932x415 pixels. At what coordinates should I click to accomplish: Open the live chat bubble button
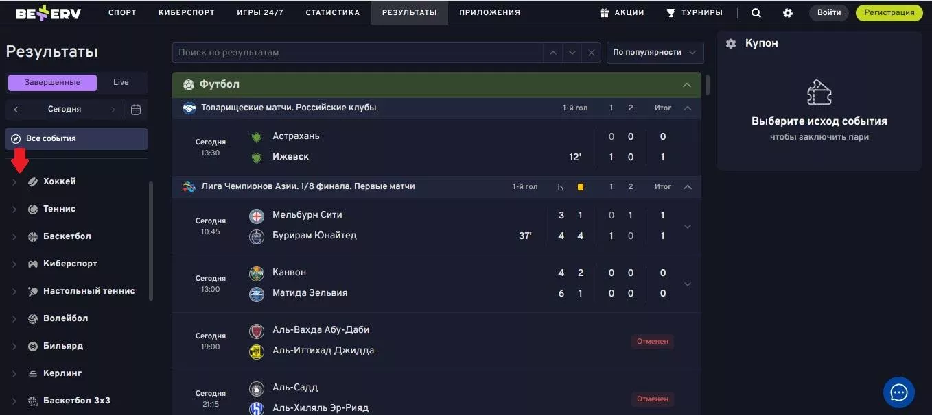coord(898,392)
